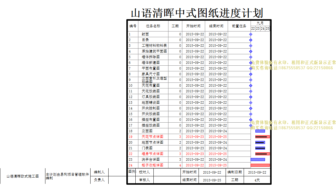
Task: Select the end date of 柜子衣柜详图 row
Action: (x=218, y=165)
